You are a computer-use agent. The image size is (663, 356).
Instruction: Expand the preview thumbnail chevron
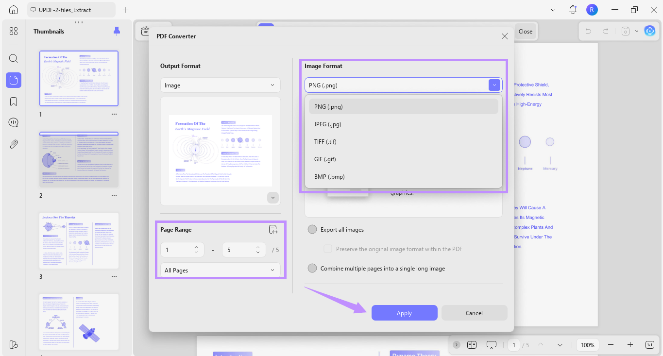(x=272, y=197)
